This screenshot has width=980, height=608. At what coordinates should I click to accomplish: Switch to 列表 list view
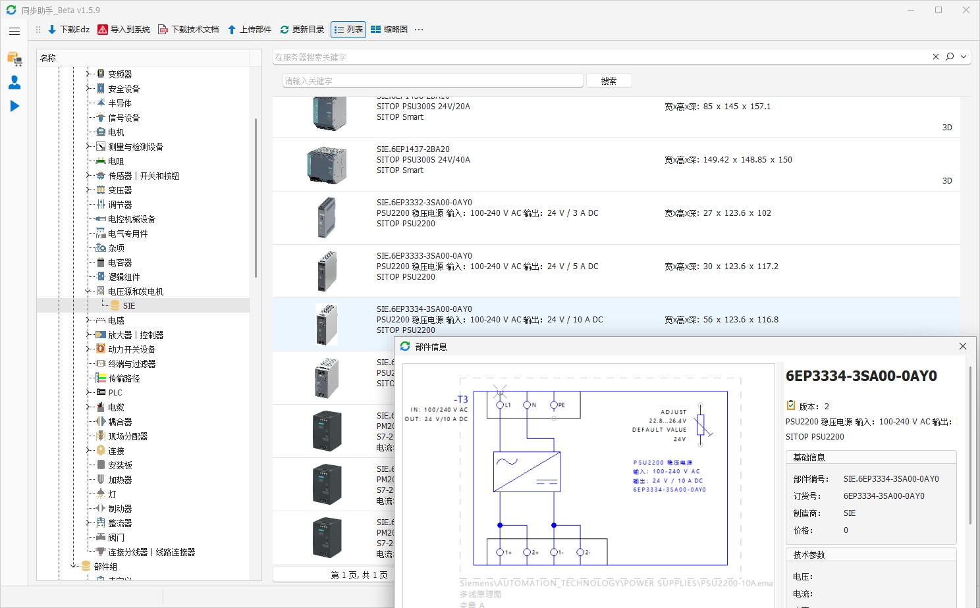point(348,30)
